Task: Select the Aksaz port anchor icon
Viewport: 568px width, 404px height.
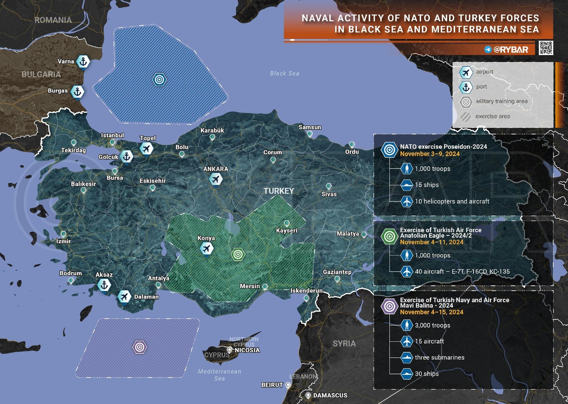Action: (104, 285)
